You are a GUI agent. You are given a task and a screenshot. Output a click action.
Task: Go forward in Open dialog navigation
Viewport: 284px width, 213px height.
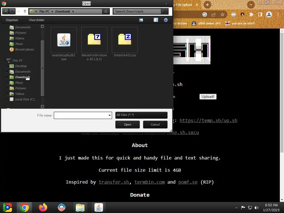(x=12, y=11)
